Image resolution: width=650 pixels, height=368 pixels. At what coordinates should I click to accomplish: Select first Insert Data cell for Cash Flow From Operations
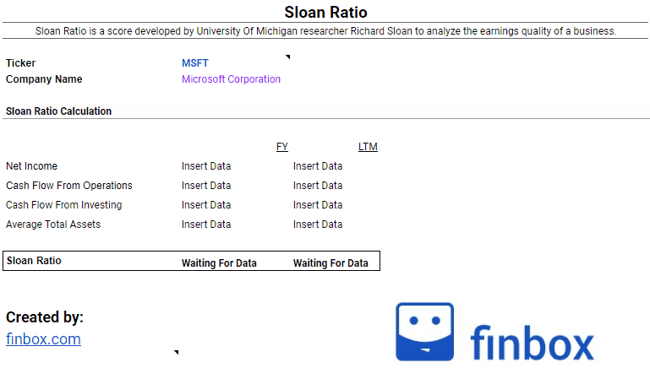click(x=206, y=186)
